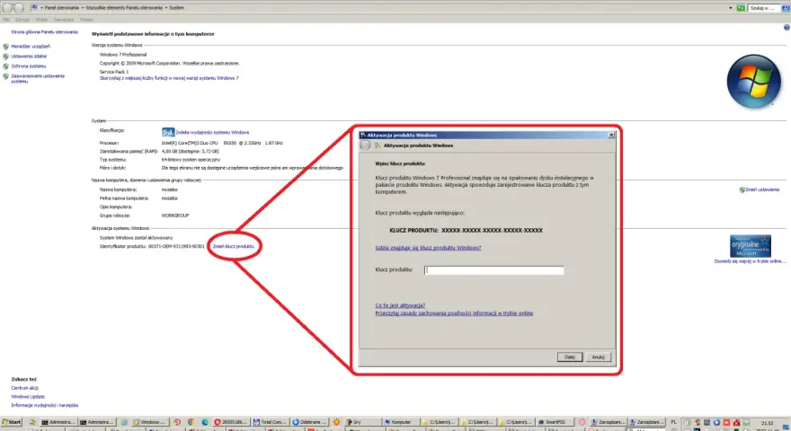
Task: Open the Pomoc menu
Action: coord(86,20)
